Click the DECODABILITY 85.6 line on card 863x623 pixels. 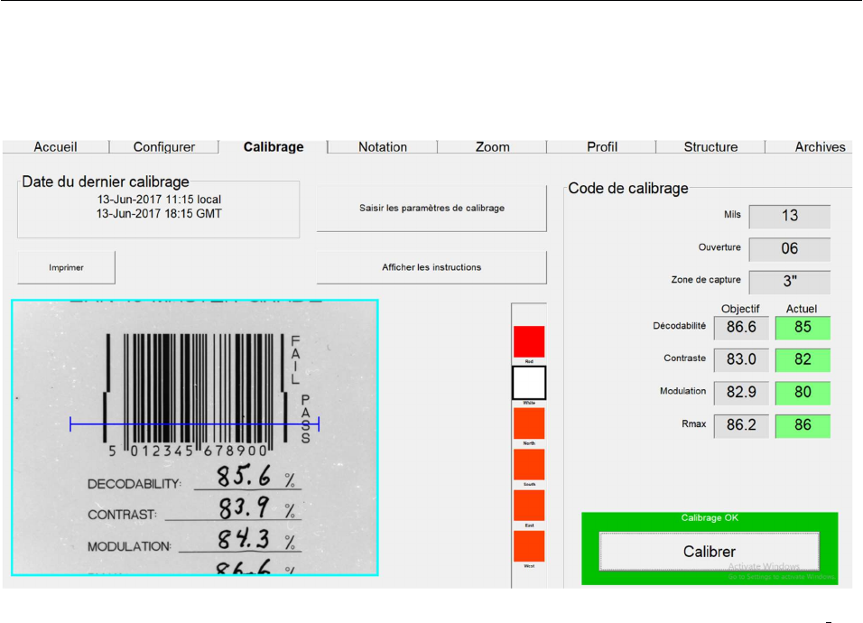pos(194,478)
